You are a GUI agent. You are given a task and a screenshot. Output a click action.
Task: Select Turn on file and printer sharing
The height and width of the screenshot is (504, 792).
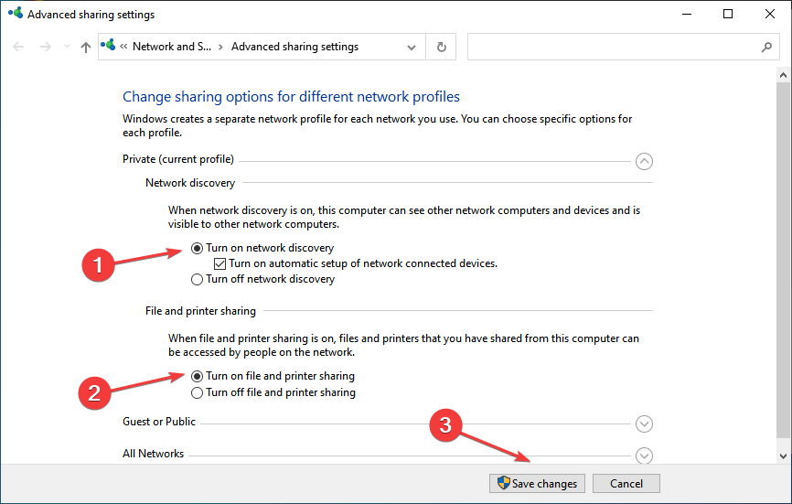point(197,376)
